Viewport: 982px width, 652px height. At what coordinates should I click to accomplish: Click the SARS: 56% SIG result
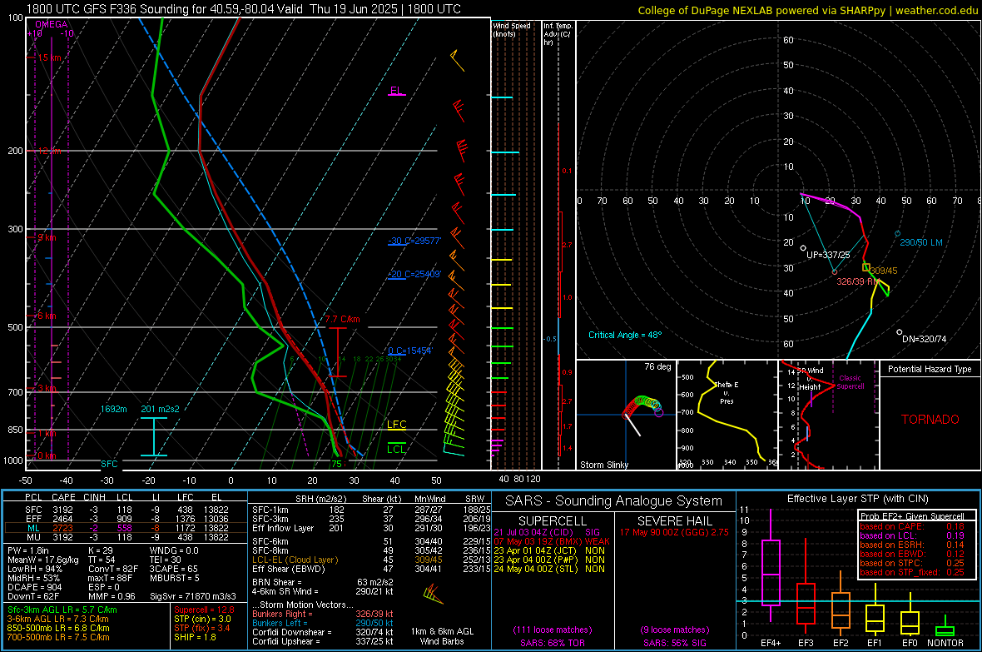click(x=674, y=643)
